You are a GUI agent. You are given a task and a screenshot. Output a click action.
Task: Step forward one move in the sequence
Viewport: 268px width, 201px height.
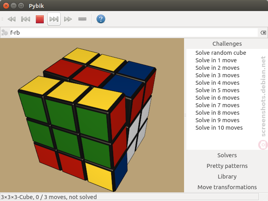54,19
